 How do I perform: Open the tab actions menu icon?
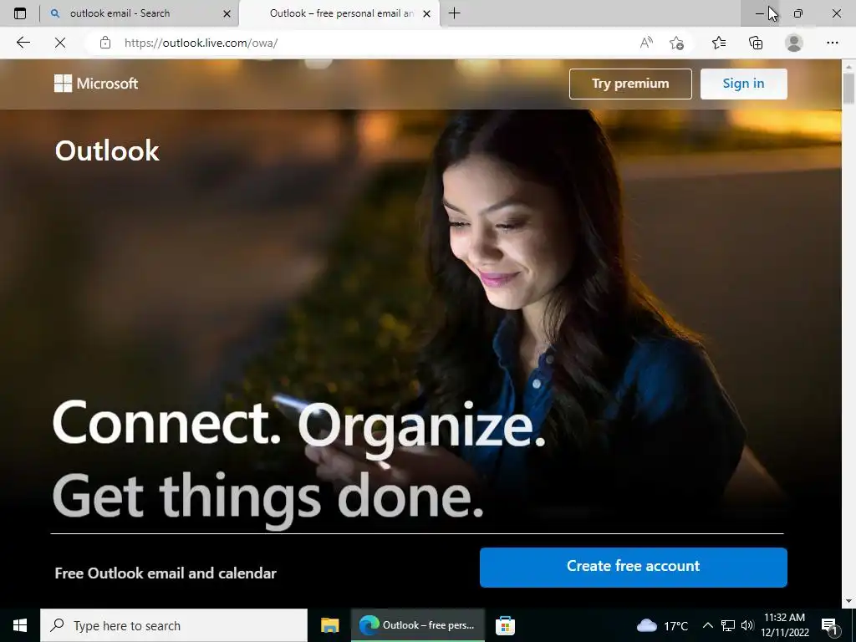[20, 13]
